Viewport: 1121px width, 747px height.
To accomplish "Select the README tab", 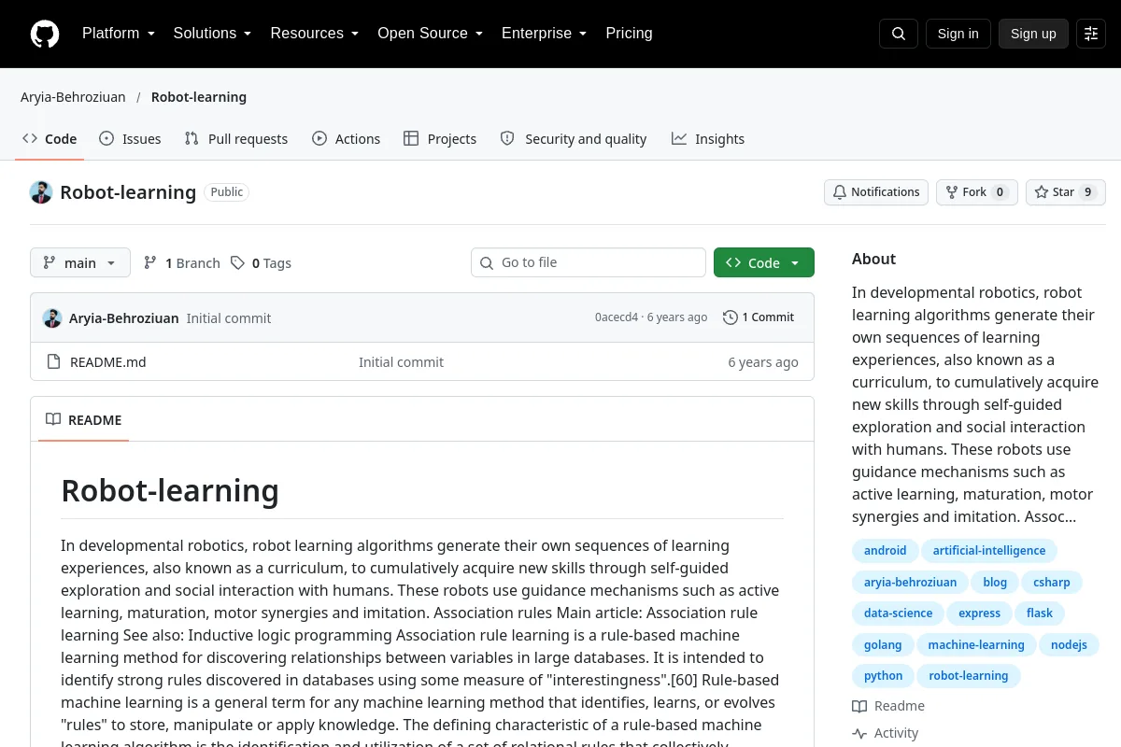I will (84, 420).
